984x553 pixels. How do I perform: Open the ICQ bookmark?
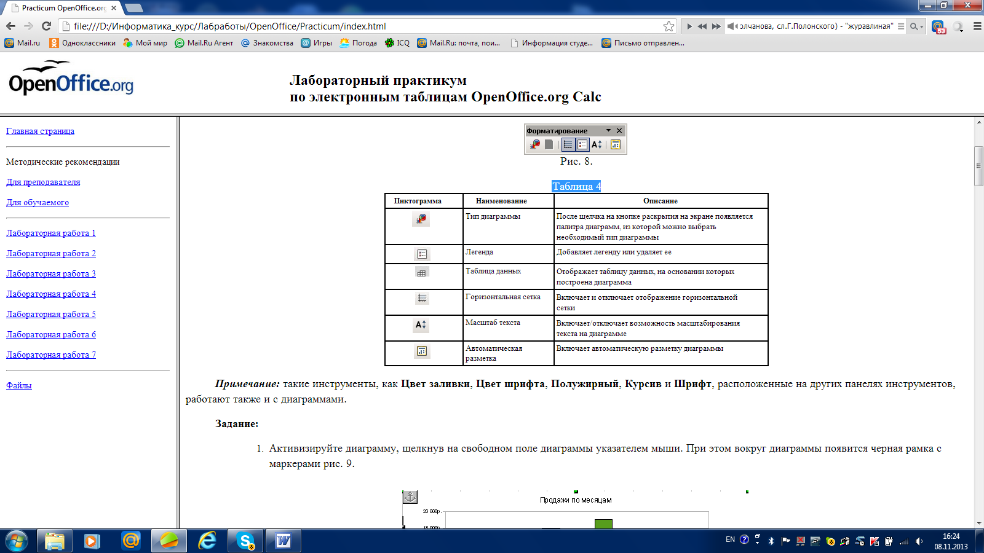point(397,43)
